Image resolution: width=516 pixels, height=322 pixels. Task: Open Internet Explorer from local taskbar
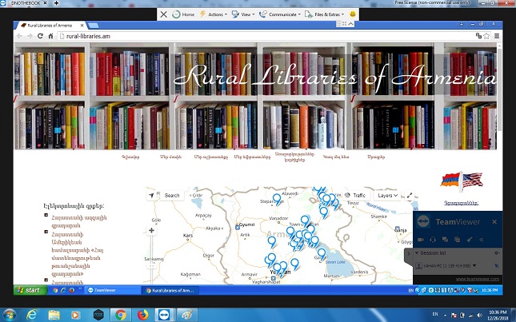point(31,315)
